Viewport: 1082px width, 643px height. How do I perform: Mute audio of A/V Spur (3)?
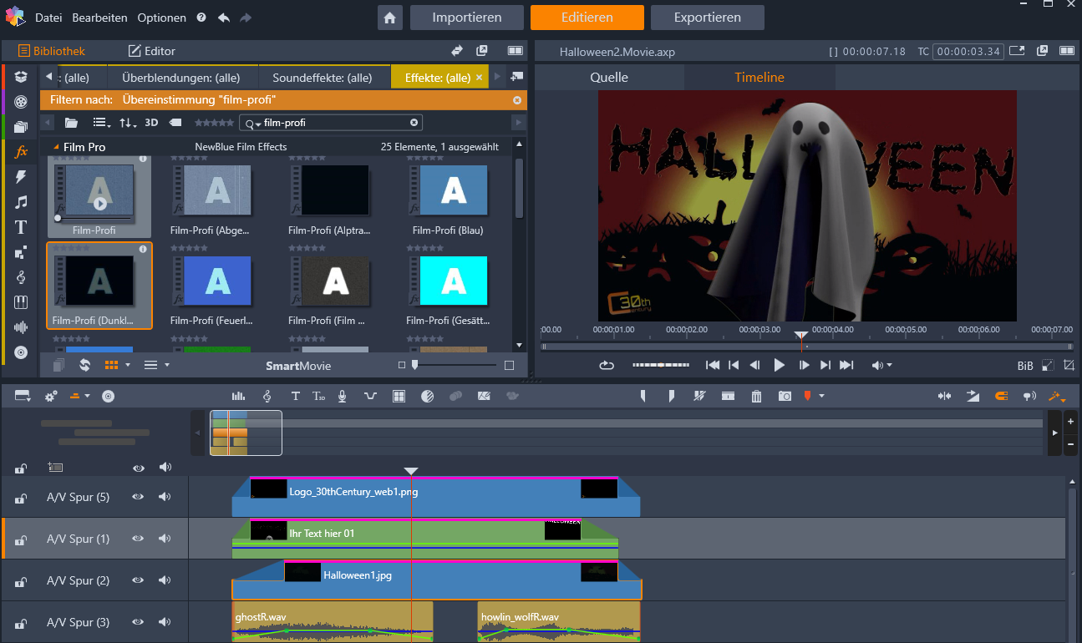165,622
